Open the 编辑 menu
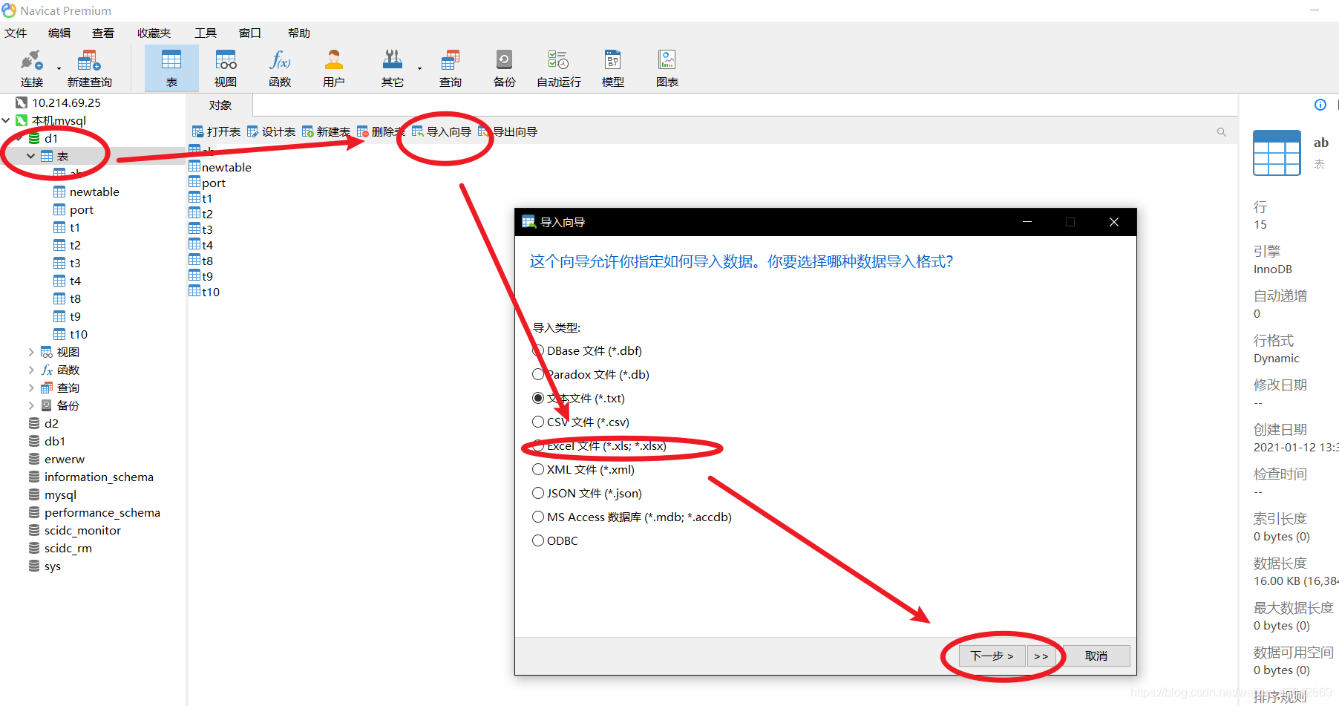This screenshot has height=706, width=1339. (59, 33)
